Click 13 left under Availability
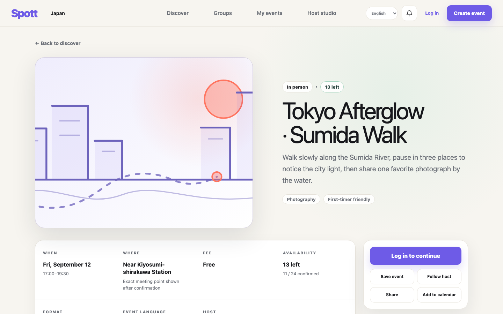Image resolution: width=503 pixels, height=314 pixels. [291, 264]
